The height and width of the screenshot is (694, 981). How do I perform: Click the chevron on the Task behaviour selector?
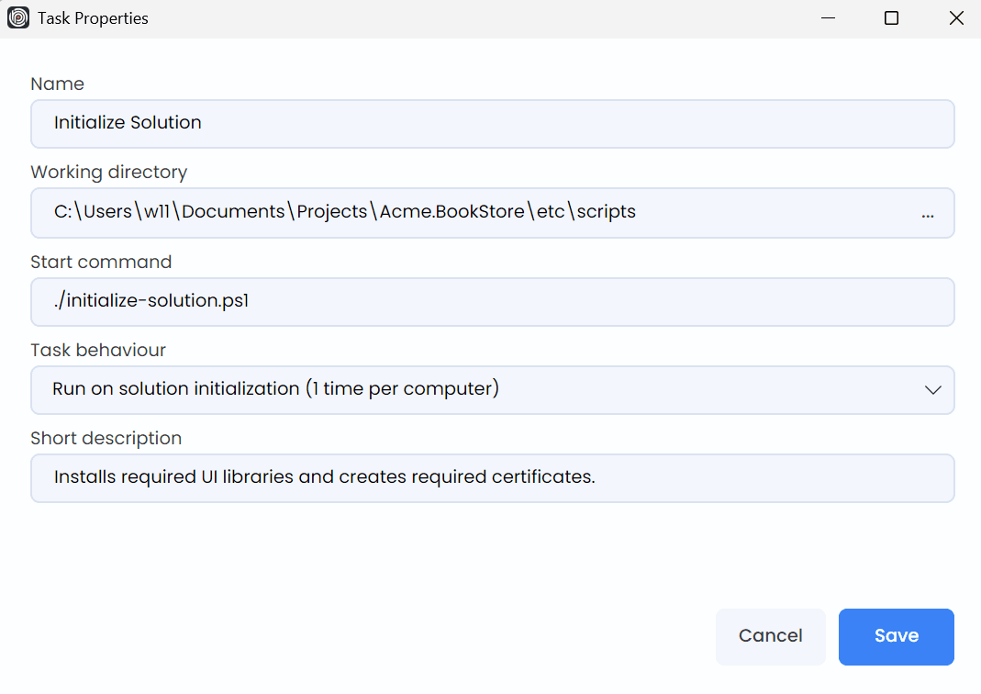(933, 389)
